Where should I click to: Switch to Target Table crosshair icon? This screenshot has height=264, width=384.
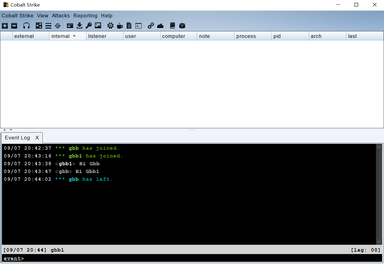pos(58,26)
